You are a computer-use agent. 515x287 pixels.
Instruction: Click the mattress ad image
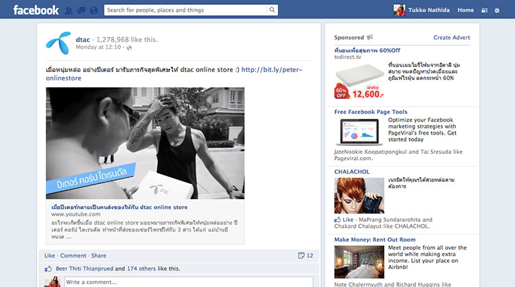click(359, 80)
